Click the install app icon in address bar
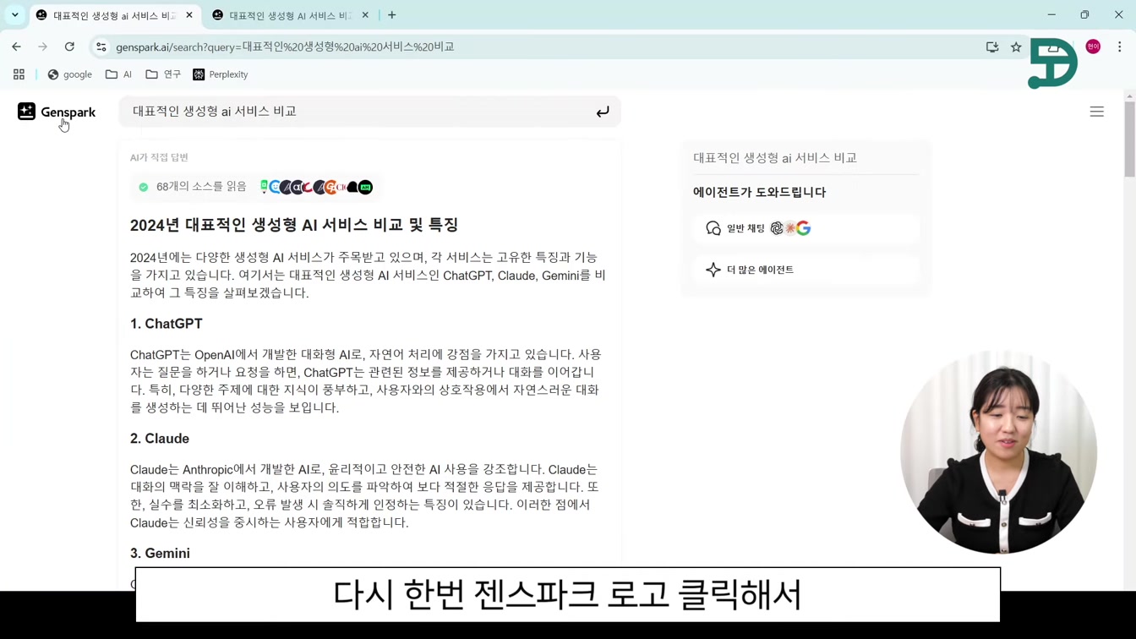 (992, 46)
